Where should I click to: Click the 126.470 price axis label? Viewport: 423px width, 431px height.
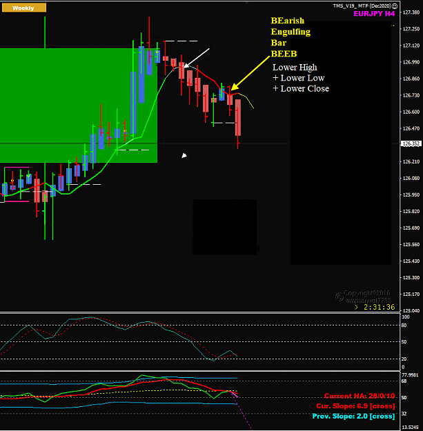pyautogui.click(x=411, y=128)
